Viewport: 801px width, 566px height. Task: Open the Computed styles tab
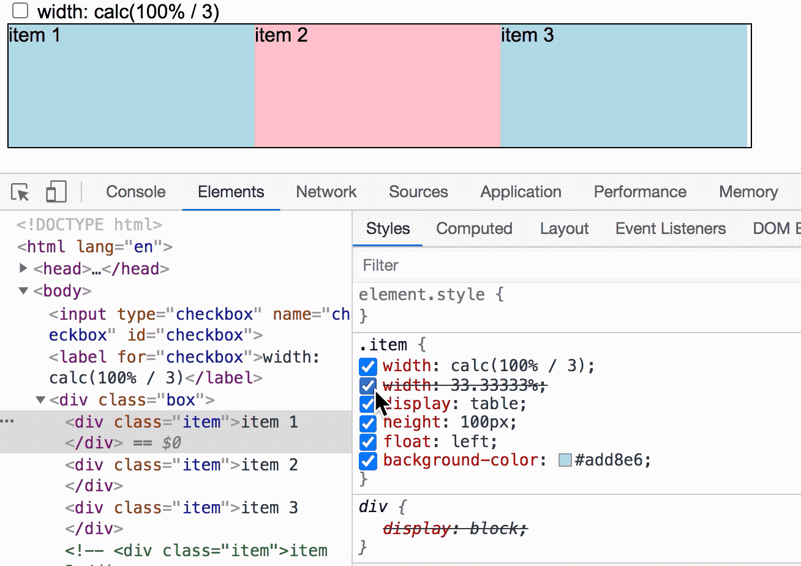click(x=474, y=229)
